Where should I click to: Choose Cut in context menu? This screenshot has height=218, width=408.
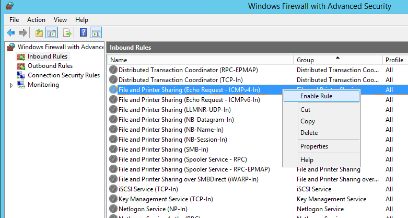pyautogui.click(x=321, y=110)
